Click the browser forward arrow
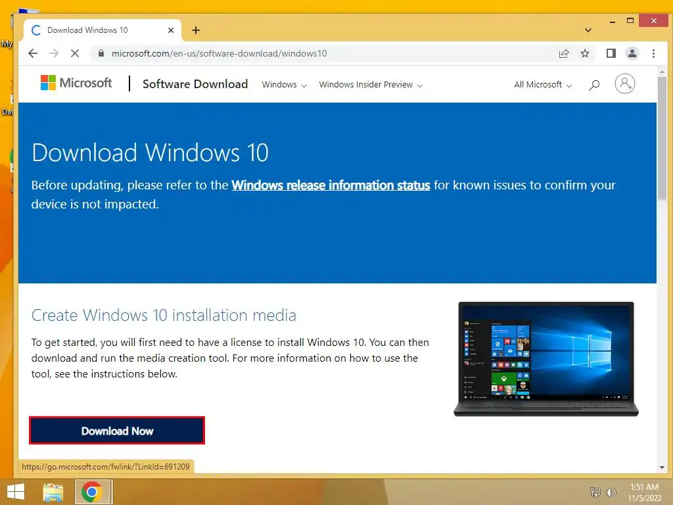 pos(54,53)
